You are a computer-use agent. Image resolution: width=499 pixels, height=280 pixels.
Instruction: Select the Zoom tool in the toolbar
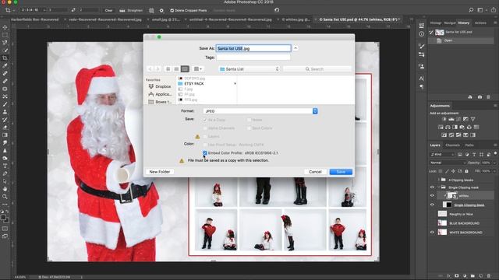5,197
